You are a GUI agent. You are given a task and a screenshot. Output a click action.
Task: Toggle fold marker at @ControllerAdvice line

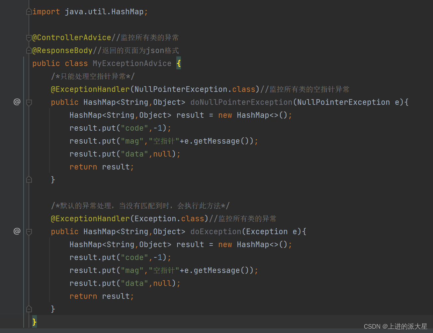(29, 38)
